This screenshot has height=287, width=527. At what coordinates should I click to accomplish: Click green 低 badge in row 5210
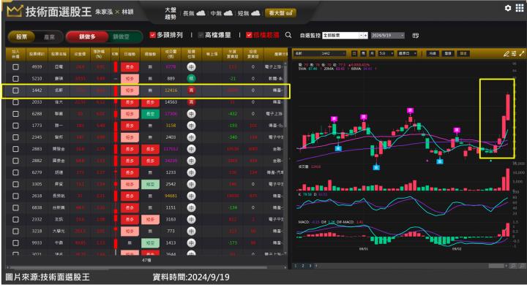191,78
